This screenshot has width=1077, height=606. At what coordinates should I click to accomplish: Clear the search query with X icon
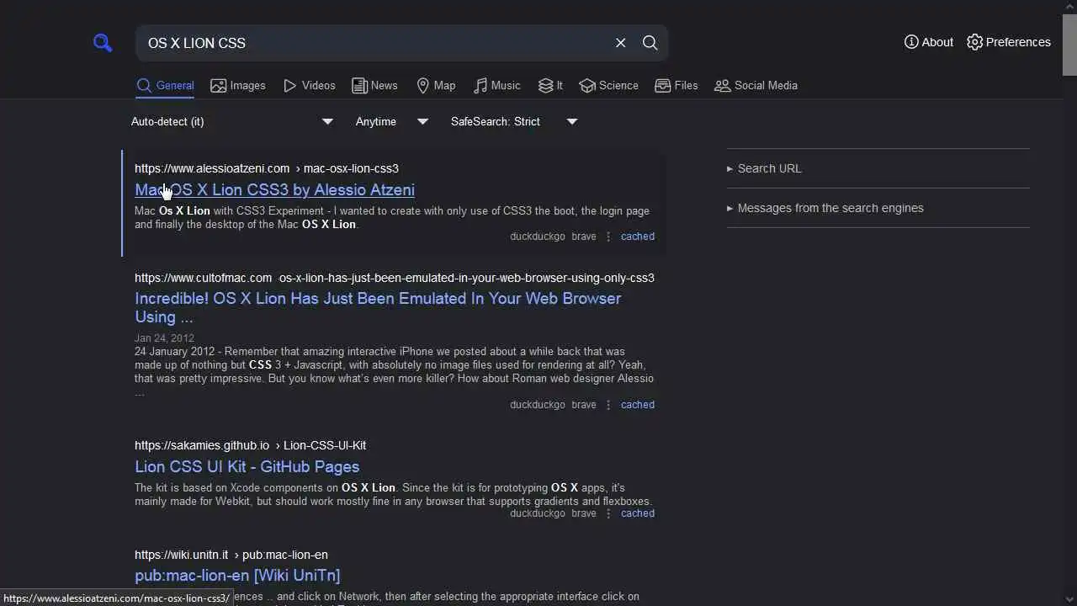click(621, 43)
